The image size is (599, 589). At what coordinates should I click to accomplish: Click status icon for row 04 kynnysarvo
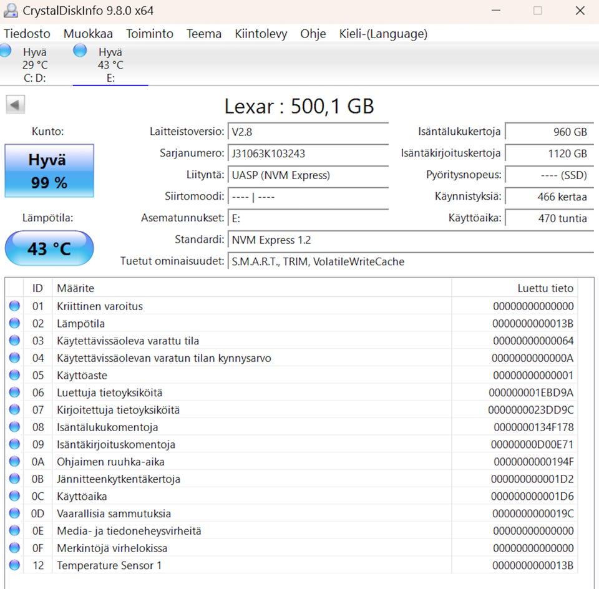[x=14, y=358]
